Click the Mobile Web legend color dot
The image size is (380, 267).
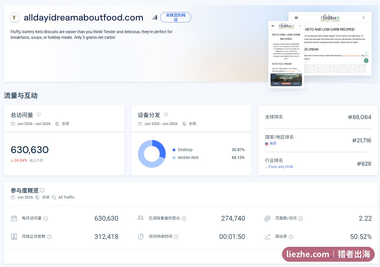(174, 158)
